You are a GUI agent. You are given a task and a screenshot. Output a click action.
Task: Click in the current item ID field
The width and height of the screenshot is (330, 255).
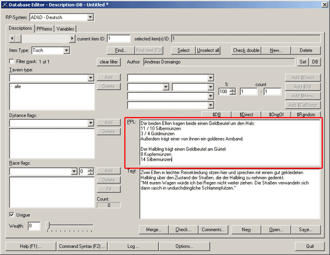119,38
